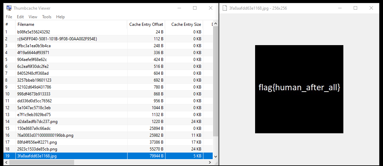Image resolution: width=383 pixels, height=166 pixels.
Task: Click the horizontal scrollbar thumb
Action: 41,162
